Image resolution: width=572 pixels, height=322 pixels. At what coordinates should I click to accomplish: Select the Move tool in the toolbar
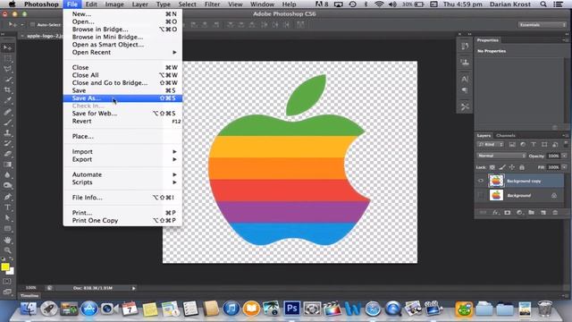(x=7, y=47)
